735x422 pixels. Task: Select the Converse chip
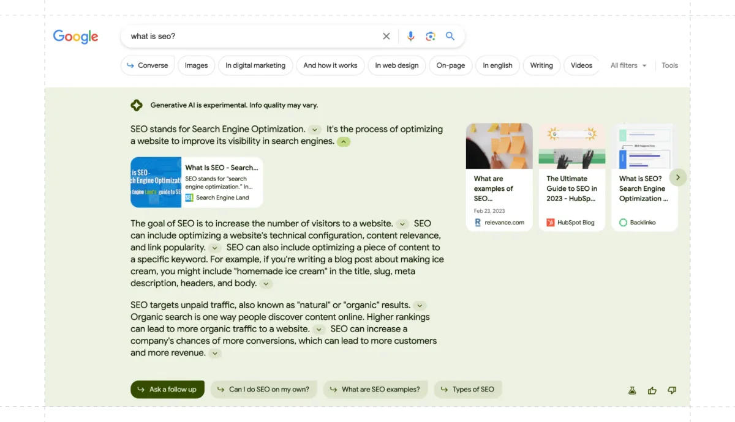(148, 65)
